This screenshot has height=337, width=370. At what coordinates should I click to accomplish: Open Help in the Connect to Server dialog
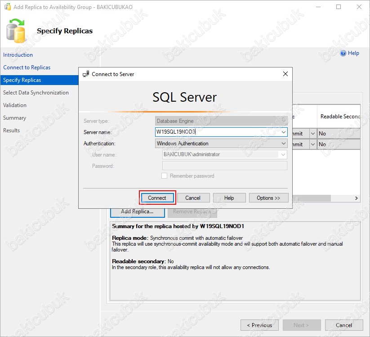click(229, 198)
